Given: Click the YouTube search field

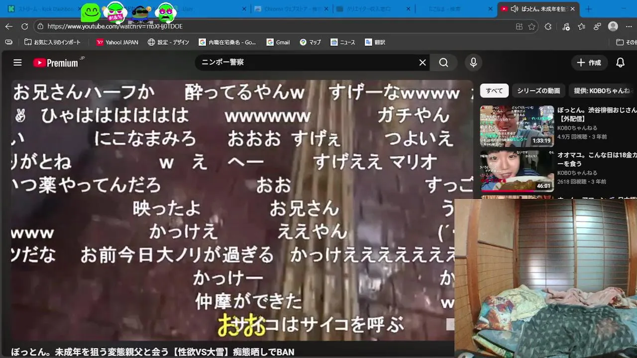Looking at the screenshot, I should point(306,62).
